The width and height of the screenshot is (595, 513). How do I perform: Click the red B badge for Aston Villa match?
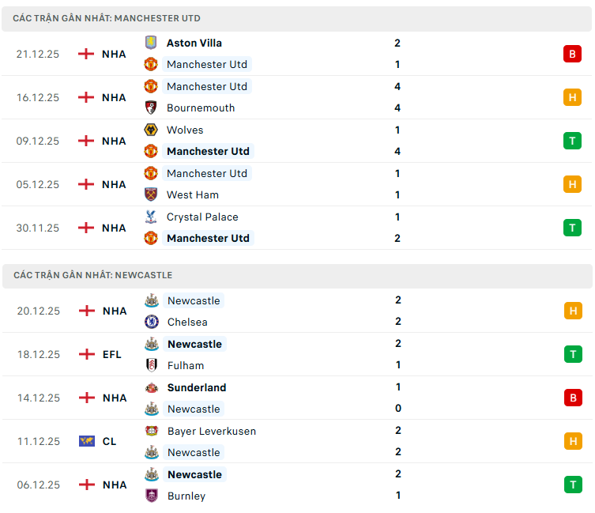point(572,54)
